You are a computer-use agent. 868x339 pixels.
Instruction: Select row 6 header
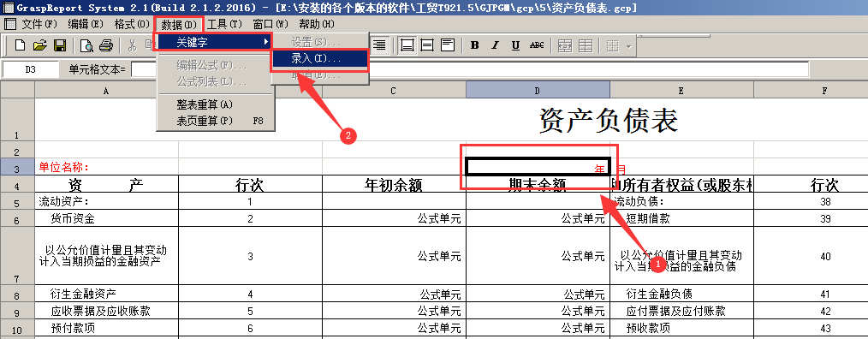tap(17, 218)
